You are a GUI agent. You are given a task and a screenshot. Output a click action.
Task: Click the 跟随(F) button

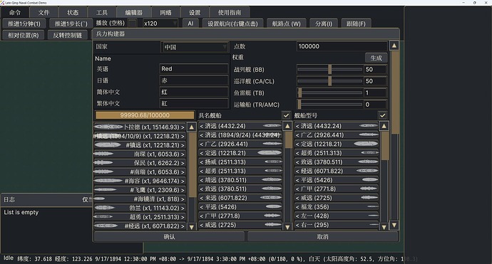[356, 23]
